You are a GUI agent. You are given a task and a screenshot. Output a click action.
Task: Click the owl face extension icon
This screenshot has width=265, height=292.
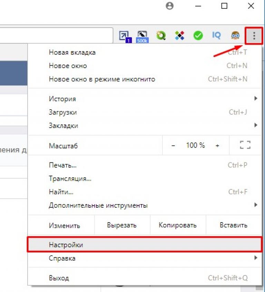(235, 35)
